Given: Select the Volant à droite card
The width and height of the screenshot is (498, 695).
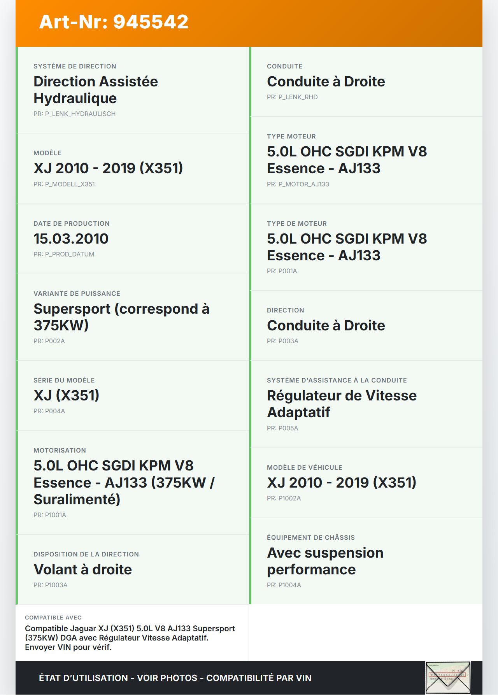Looking at the screenshot, I should 133,569.
